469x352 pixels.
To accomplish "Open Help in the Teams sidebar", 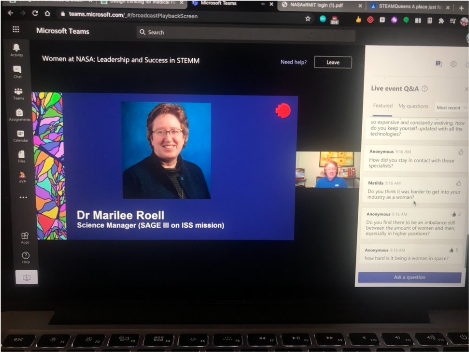I will (x=26, y=257).
